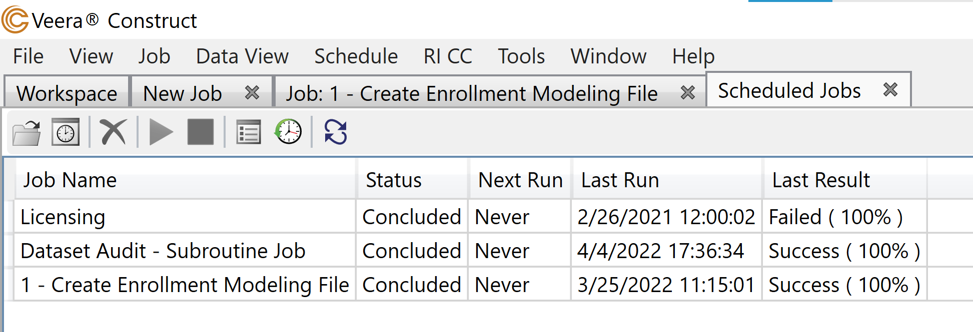Select 1 - Create Enrollment Modeling File job row
Image resolution: width=973 pixels, height=332 pixels.
470,285
